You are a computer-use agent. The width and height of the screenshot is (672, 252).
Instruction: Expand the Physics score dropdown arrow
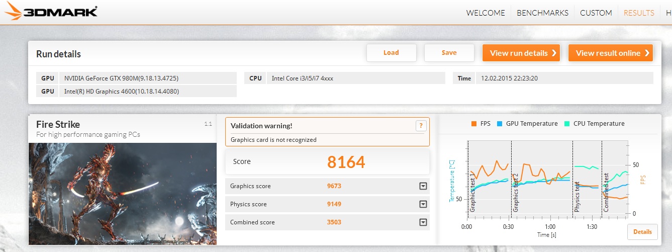coord(423,204)
